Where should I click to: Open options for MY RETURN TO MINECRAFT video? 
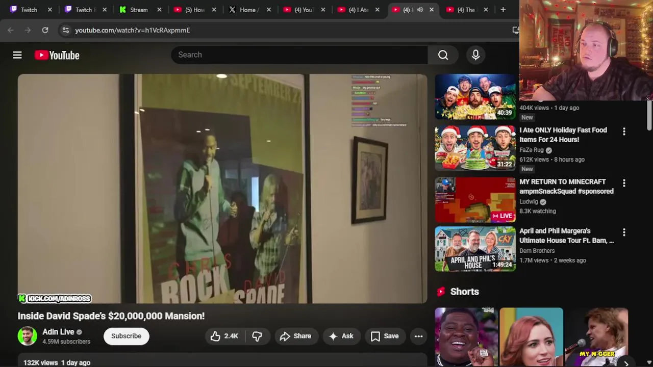[x=624, y=183]
